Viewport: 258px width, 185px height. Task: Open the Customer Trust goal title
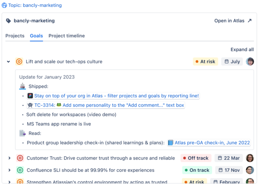pos(101,158)
